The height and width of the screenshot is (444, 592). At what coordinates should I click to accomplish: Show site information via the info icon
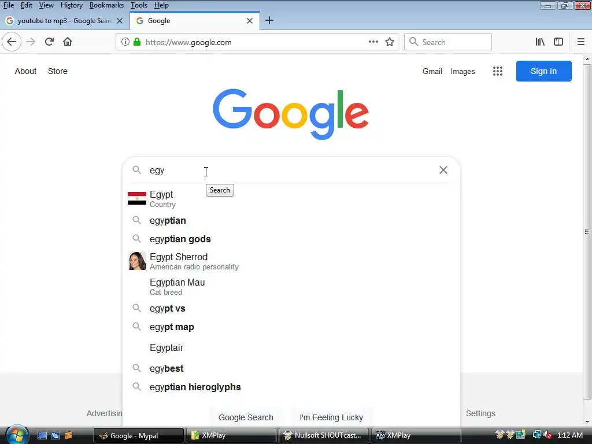tap(125, 42)
